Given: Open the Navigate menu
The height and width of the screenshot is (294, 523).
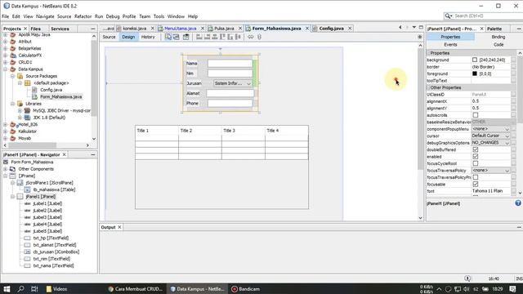Looking at the screenshot, I should [45, 16].
